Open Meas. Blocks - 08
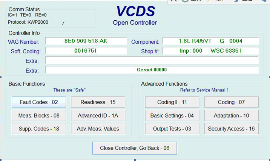 (x=39, y=115)
